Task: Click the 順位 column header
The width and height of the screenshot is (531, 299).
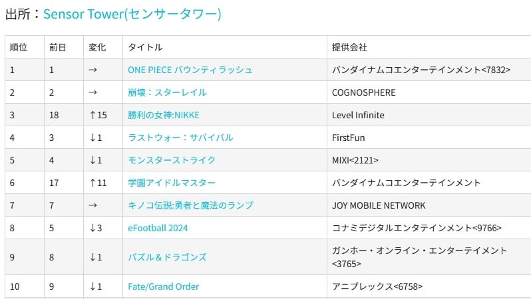Action: coord(19,47)
